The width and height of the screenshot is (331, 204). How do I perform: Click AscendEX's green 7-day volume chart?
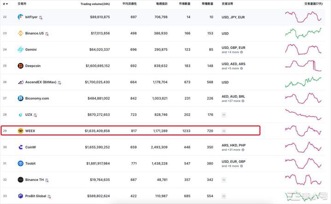click(x=303, y=82)
